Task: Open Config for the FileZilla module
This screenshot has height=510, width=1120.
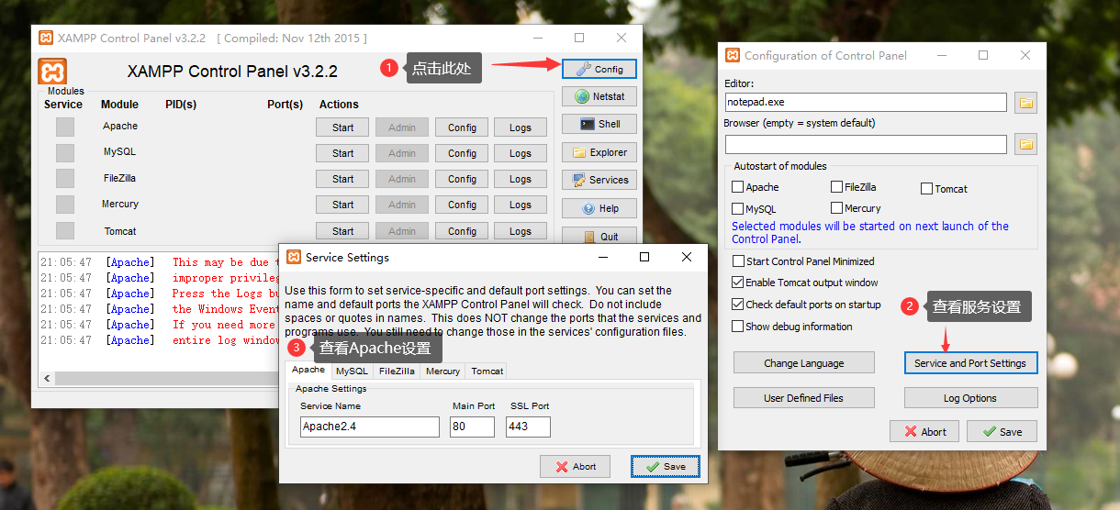Action: click(462, 179)
